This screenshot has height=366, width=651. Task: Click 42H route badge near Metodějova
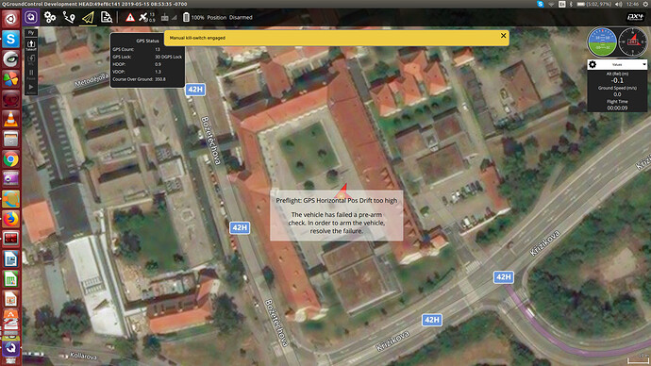[x=195, y=90]
